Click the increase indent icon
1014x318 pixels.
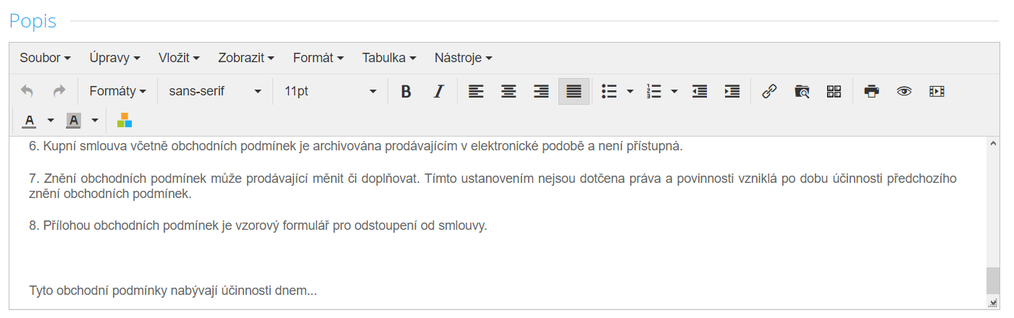pos(732,91)
